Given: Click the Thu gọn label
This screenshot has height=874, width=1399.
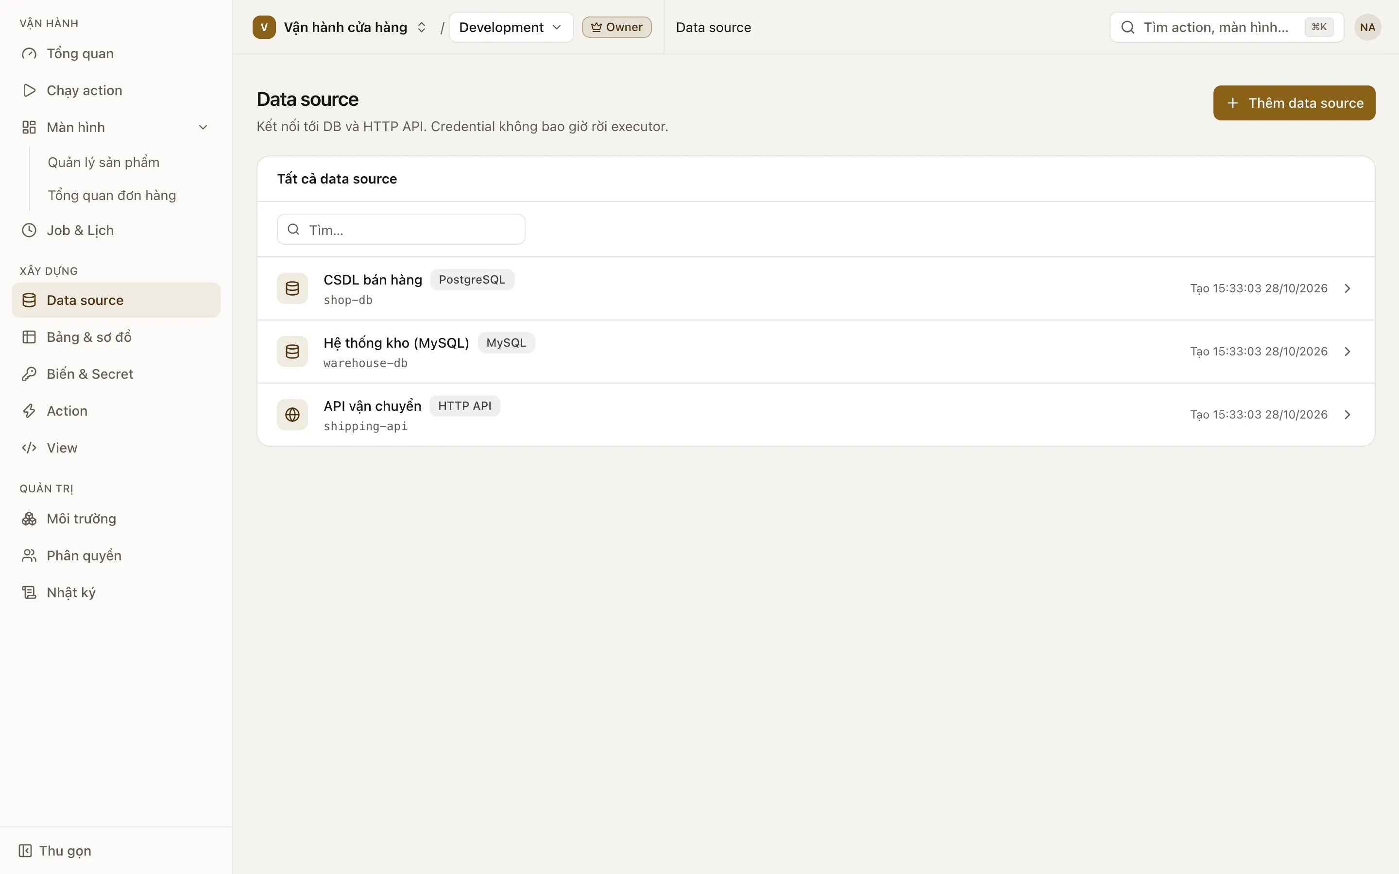Looking at the screenshot, I should [x=65, y=850].
